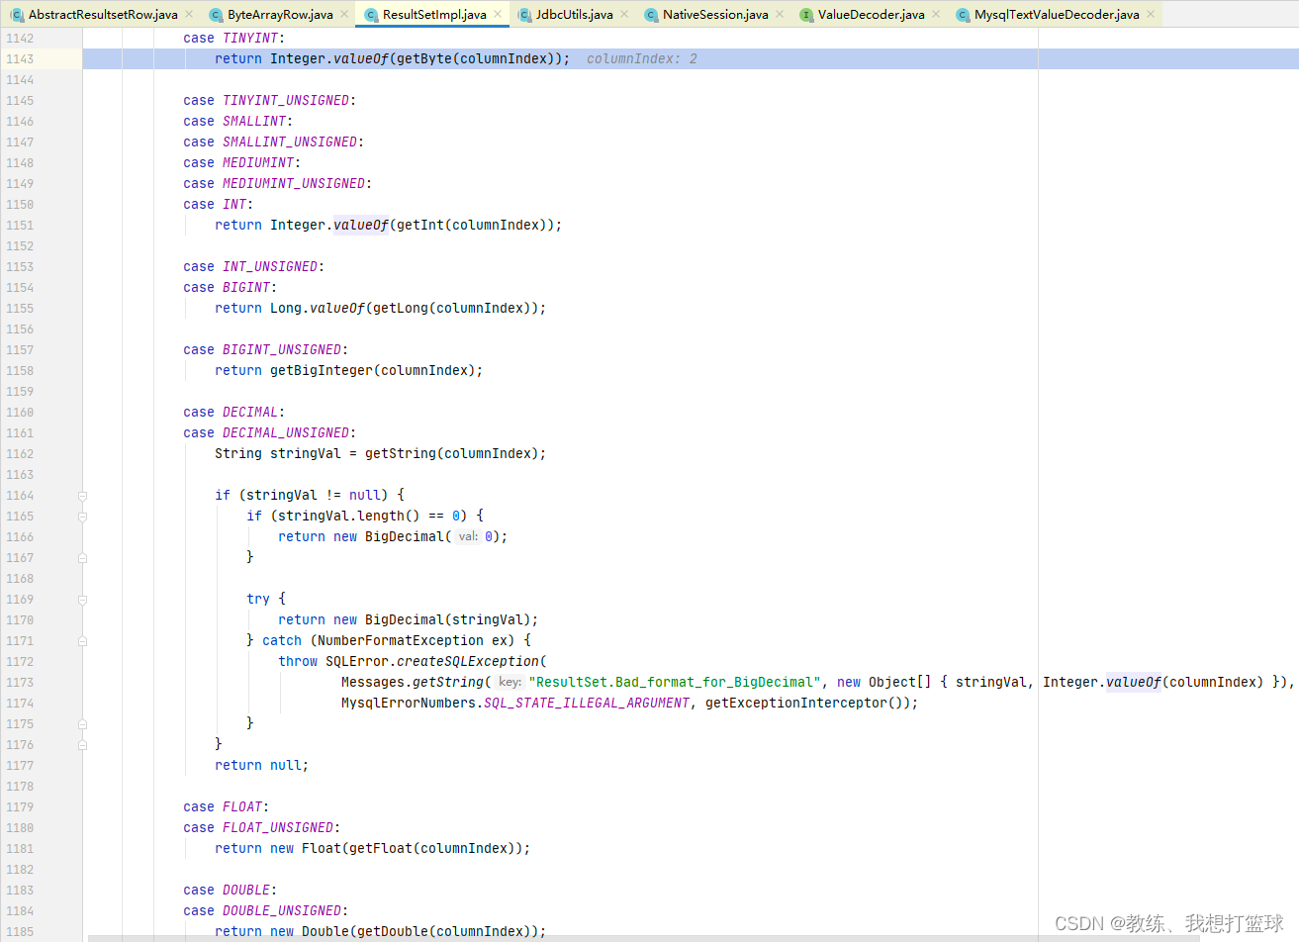Collapse the if block at line 1165

tap(83, 517)
